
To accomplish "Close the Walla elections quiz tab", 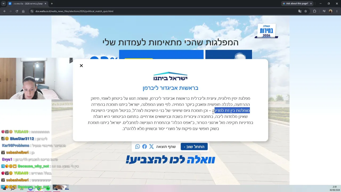I will [x=45, y=3].
